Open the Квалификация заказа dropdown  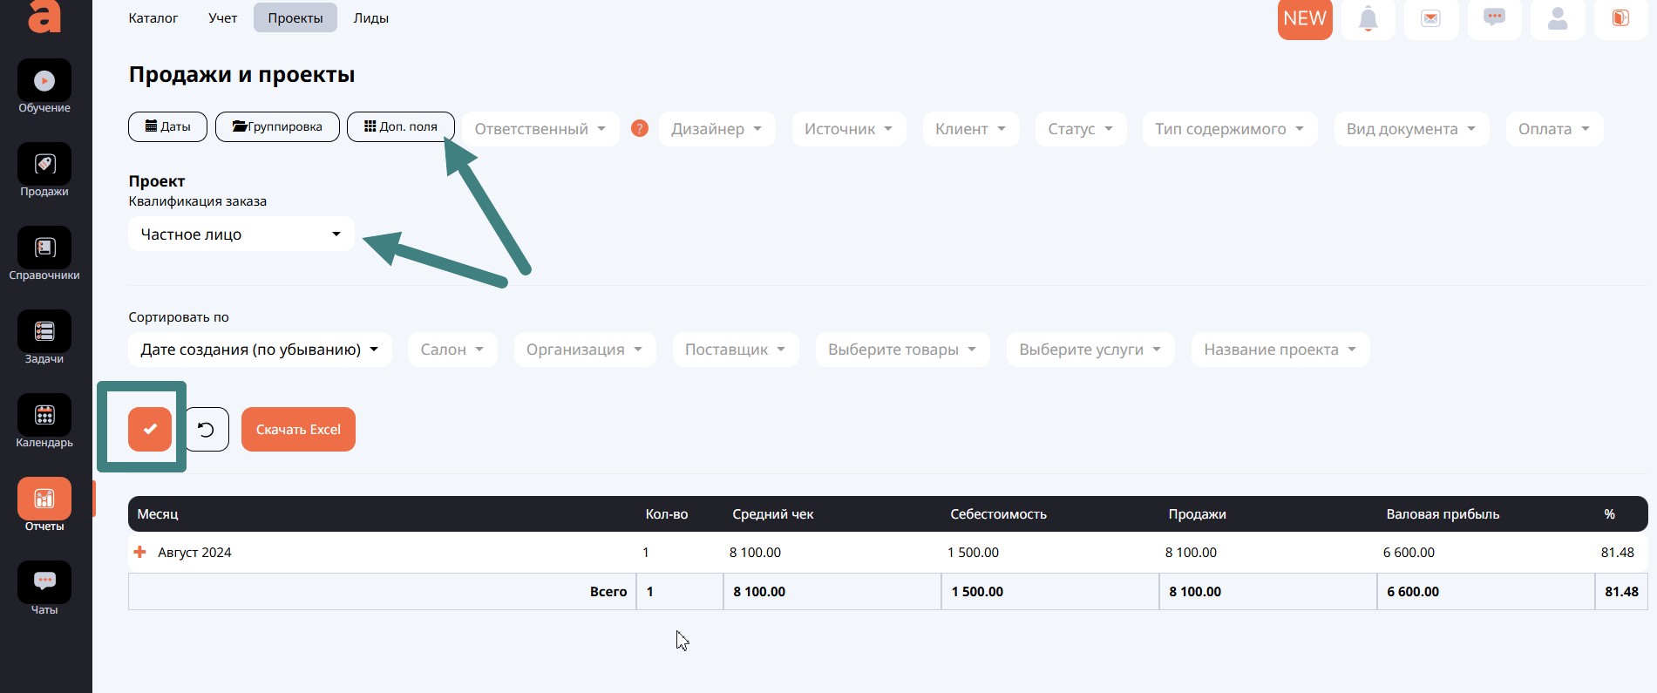click(241, 234)
